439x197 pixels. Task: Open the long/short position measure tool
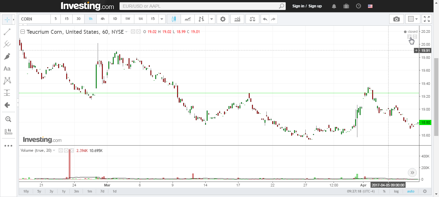point(7,93)
